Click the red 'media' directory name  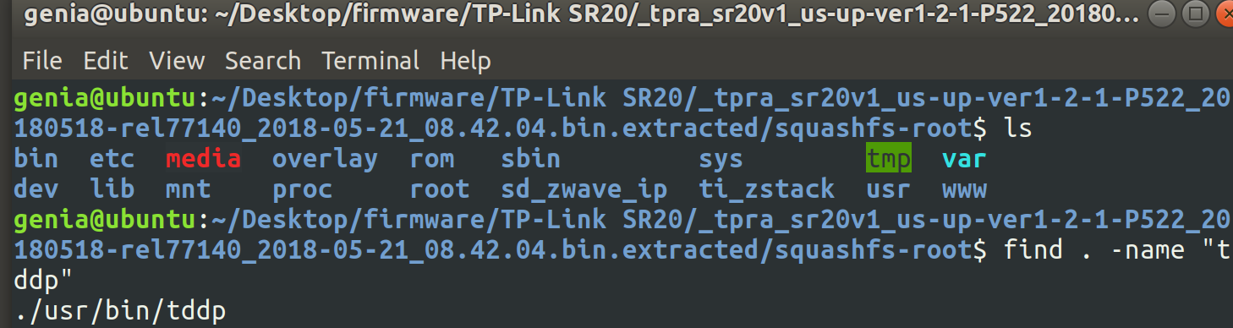click(204, 158)
